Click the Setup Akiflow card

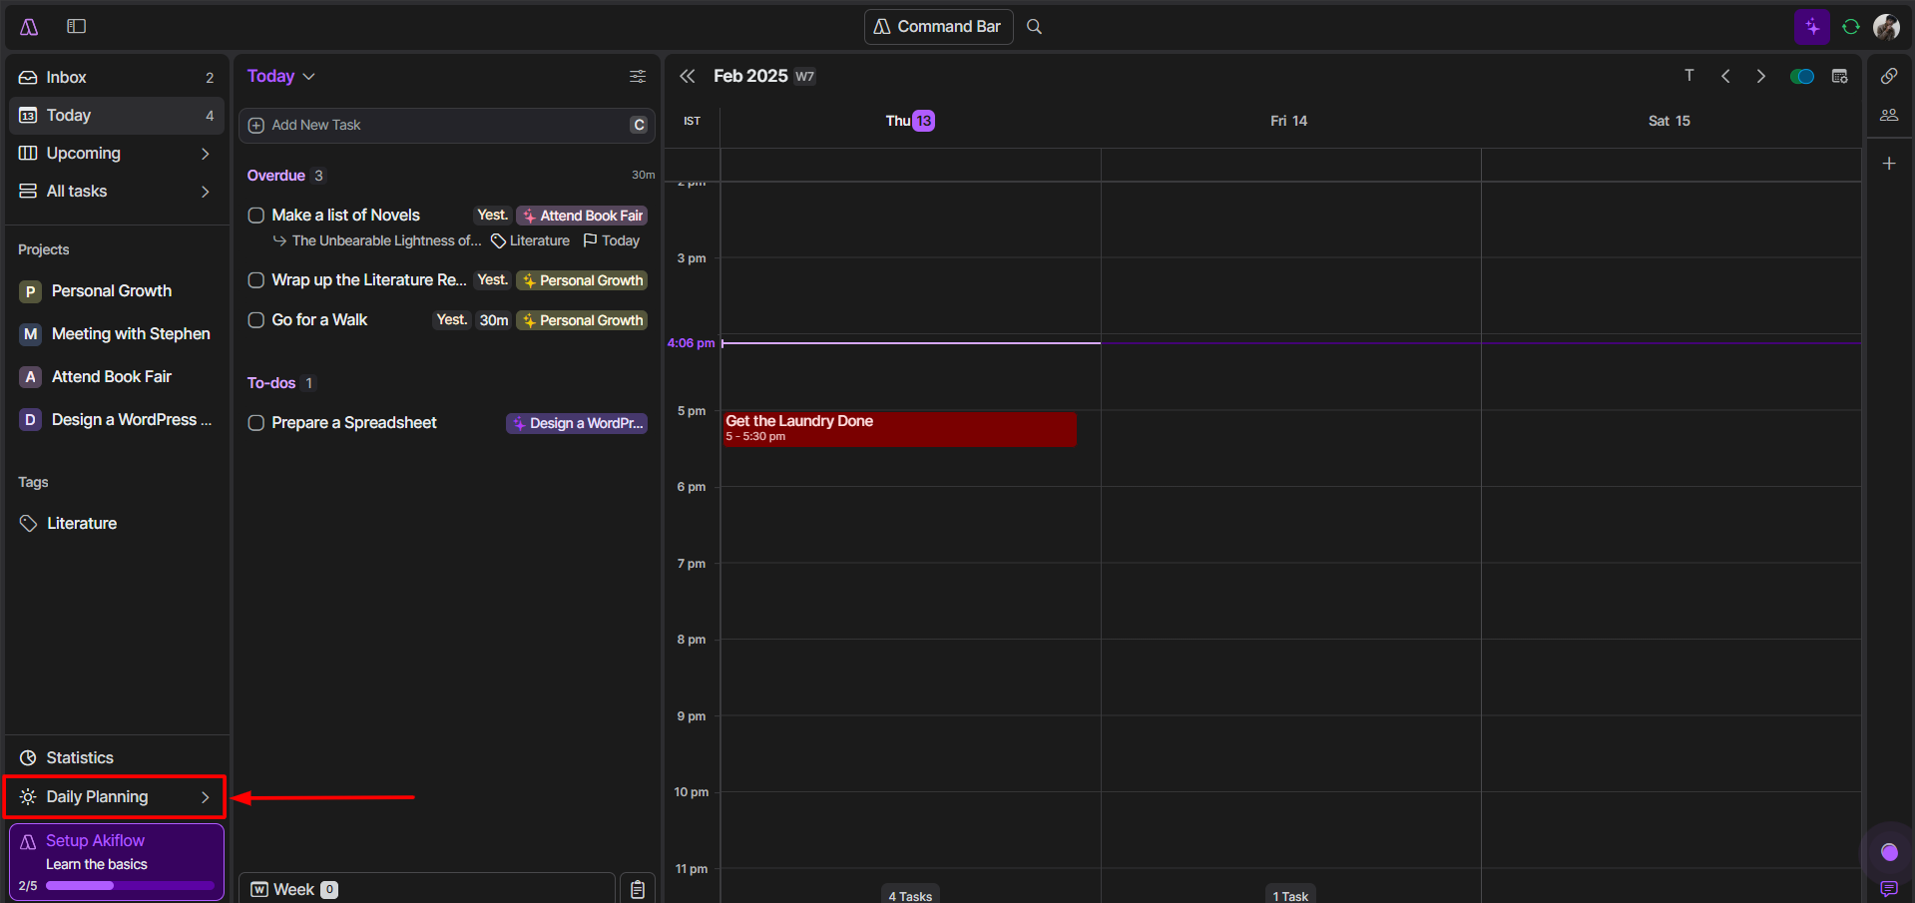pos(117,862)
